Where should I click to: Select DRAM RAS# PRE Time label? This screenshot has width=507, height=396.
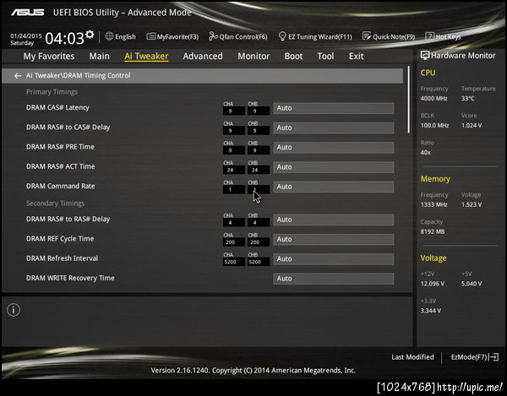60,147
